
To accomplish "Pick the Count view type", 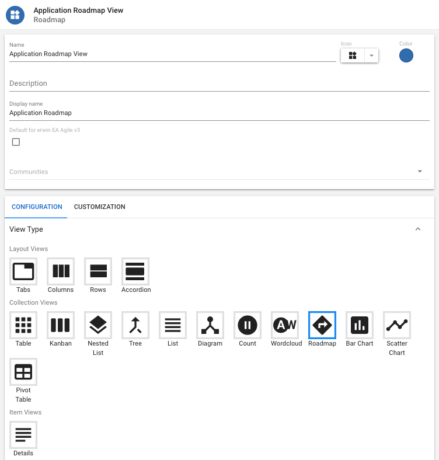I will coord(248,325).
